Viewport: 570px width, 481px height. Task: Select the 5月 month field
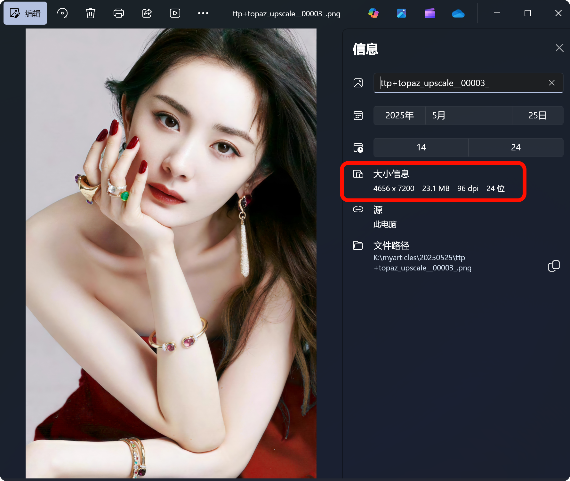click(x=469, y=116)
